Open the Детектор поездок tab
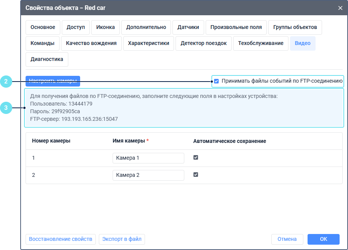 (204, 43)
